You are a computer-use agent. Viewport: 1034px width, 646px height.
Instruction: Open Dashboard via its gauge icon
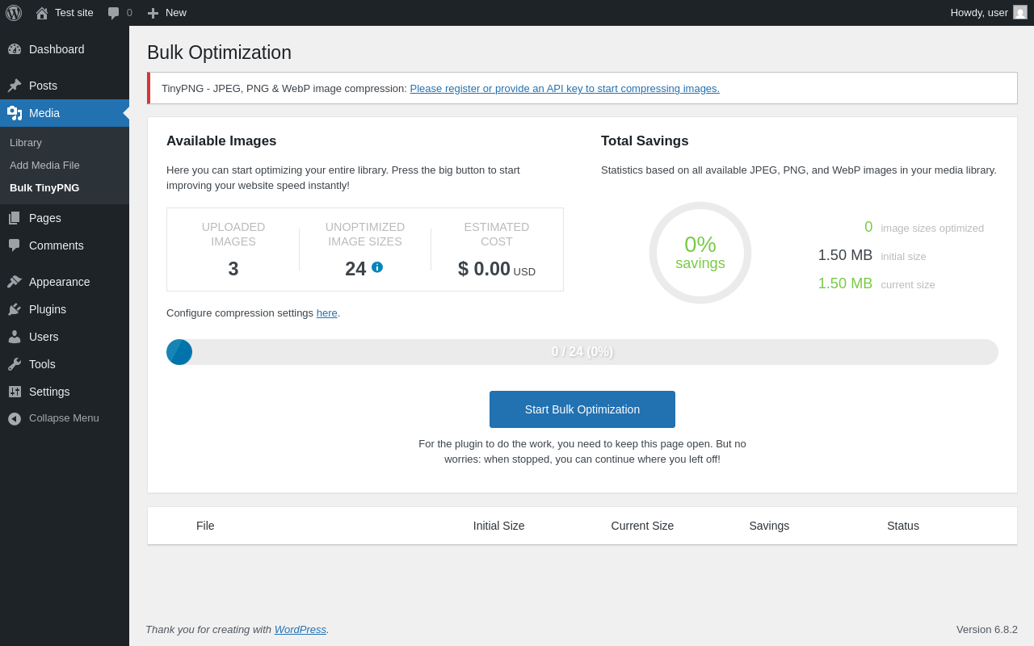click(15, 49)
